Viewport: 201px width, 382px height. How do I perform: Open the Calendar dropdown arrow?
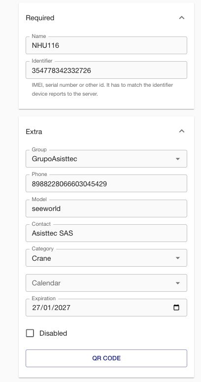click(x=178, y=283)
